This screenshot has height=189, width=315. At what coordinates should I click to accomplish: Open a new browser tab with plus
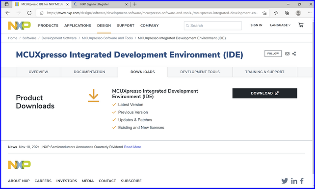135,4
